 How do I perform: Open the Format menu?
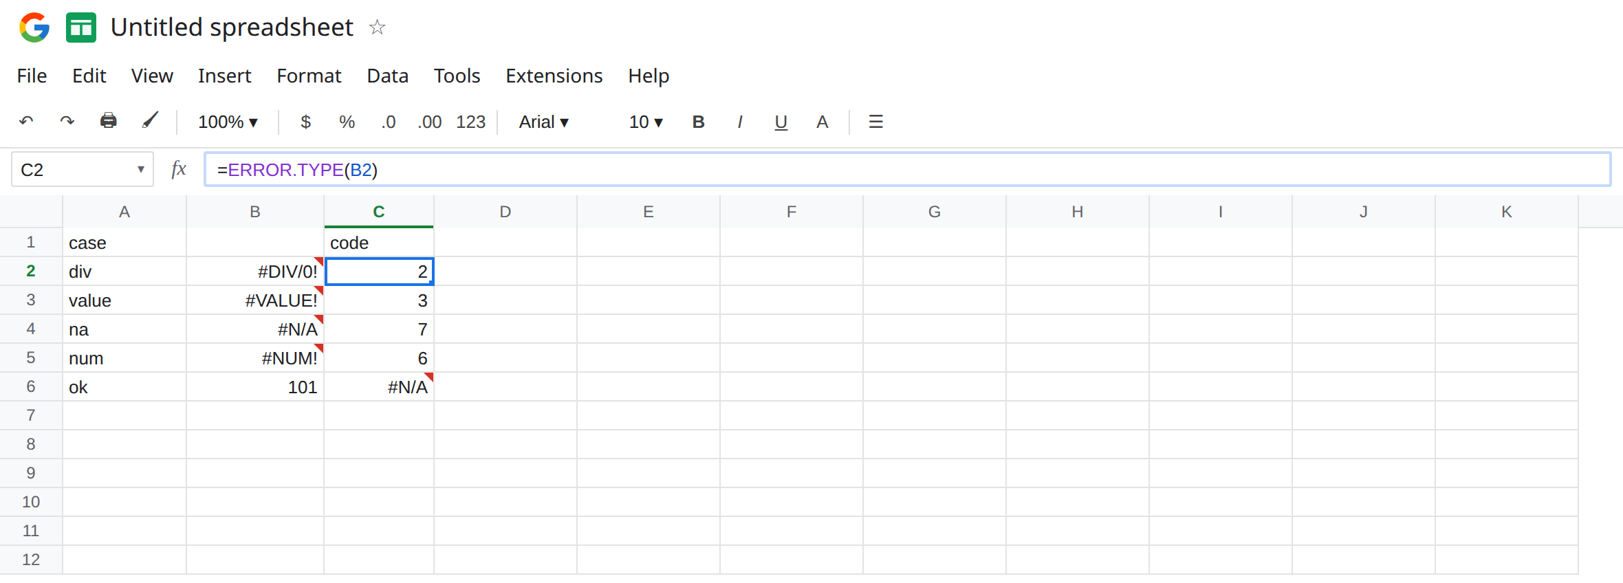tap(309, 76)
